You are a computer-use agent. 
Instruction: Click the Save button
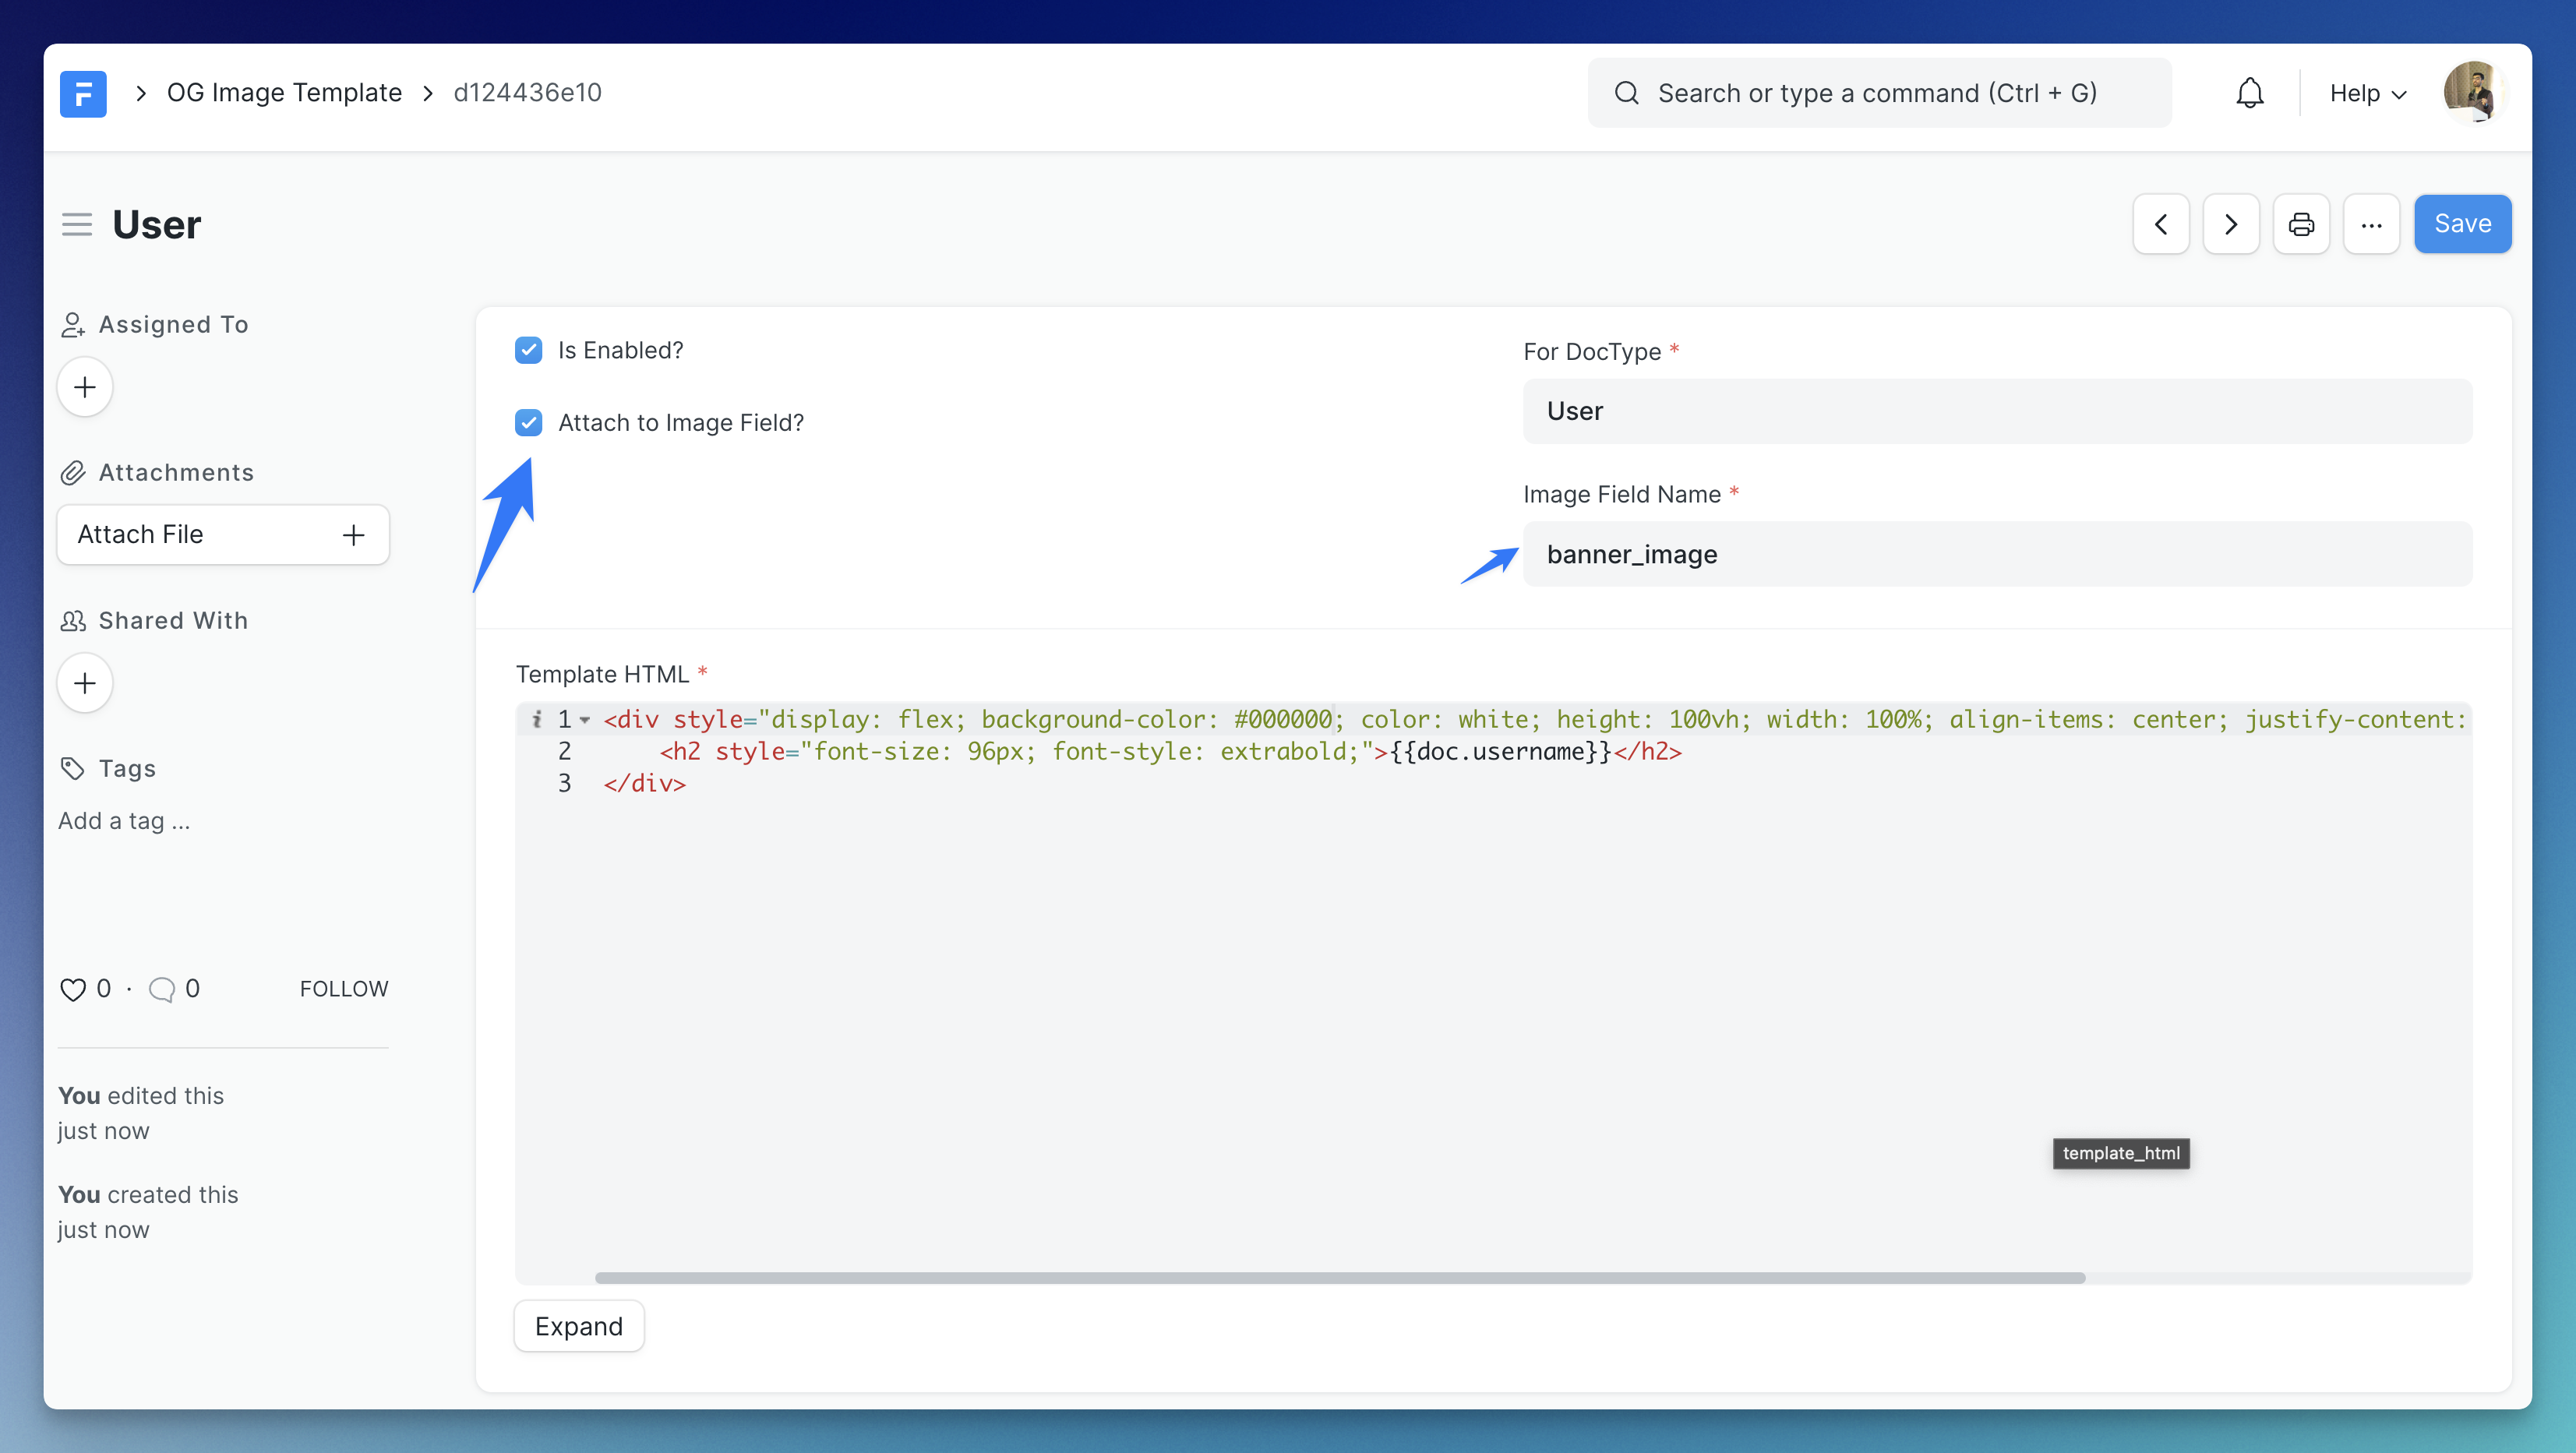click(2462, 224)
